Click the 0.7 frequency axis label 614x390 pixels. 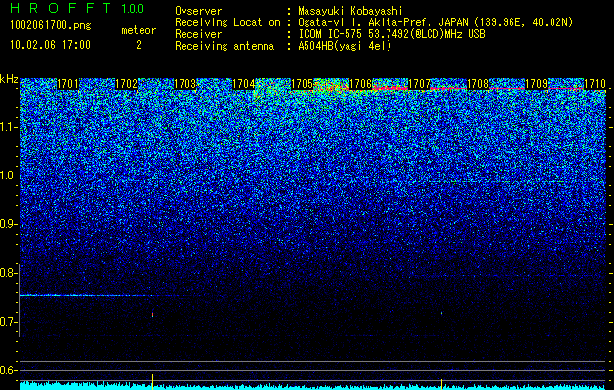pos(9,322)
